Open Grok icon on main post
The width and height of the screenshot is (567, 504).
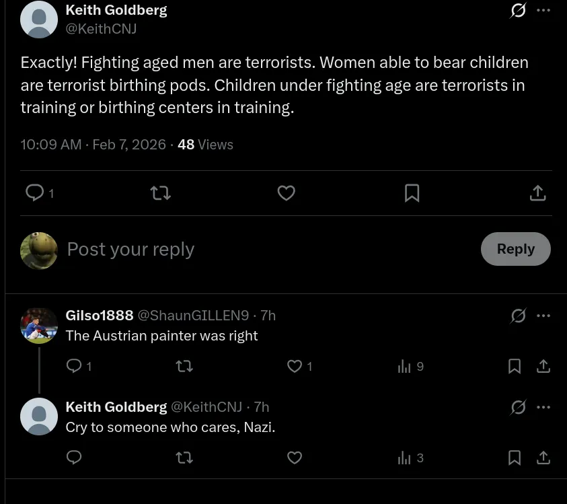pyautogui.click(x=518, y=10)
